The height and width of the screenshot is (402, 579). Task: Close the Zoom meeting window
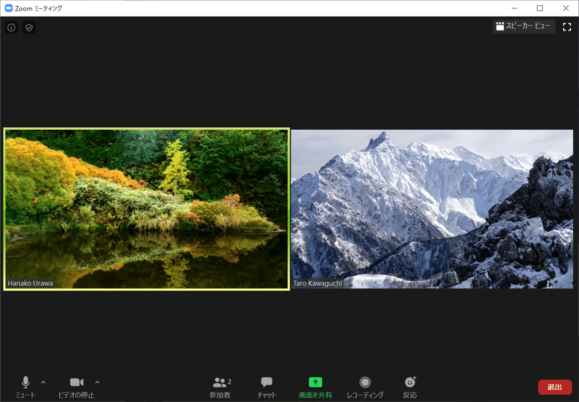pyautogui.click(x=566, y=8)
